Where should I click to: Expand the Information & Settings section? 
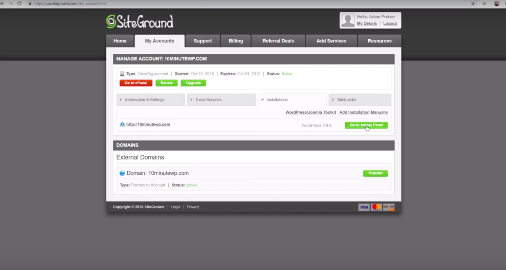[150, 100]
